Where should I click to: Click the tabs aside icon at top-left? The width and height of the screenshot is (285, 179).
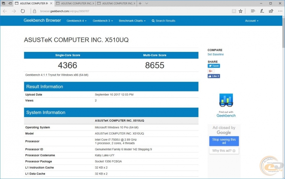click(x=3, y=3)
